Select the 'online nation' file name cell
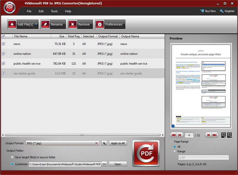The width and height of the screenshot is (238, 175). coord(22,54)
